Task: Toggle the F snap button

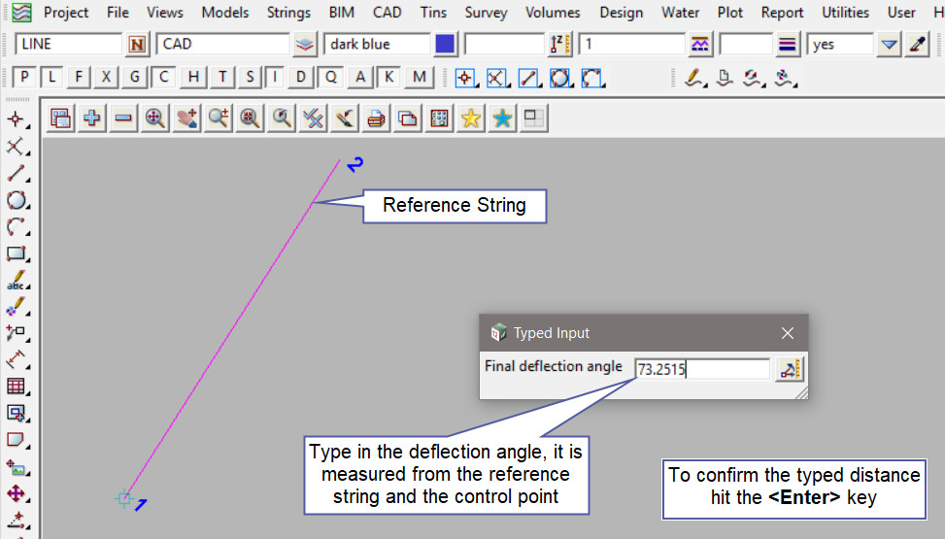Action: point(79,77)
